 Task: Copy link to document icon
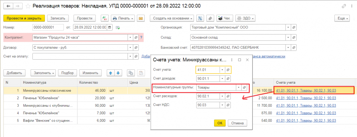[x=344, y=6]
